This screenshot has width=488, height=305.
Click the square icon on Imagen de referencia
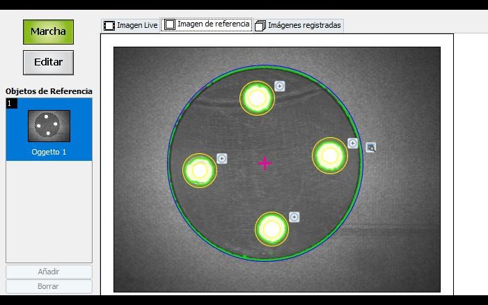click(170, 24)
